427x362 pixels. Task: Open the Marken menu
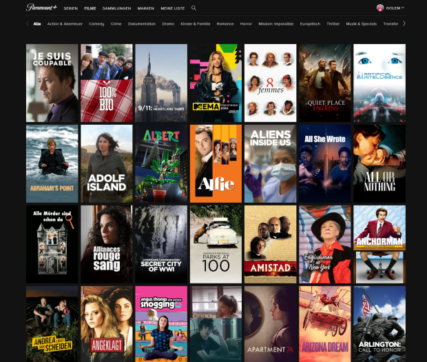[x=146, y=8]
